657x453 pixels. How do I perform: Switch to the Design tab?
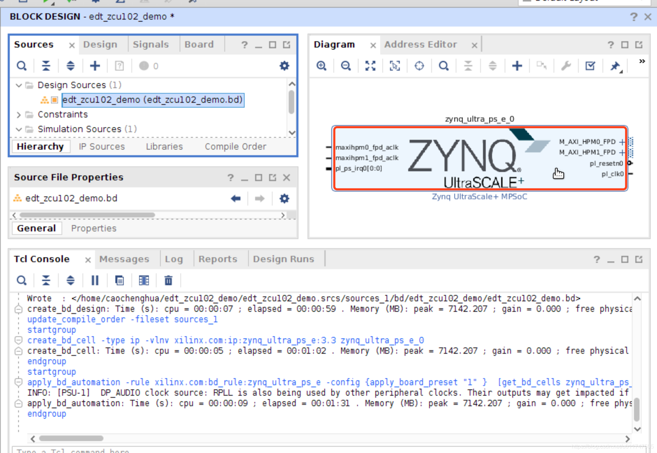pos(100,44)
